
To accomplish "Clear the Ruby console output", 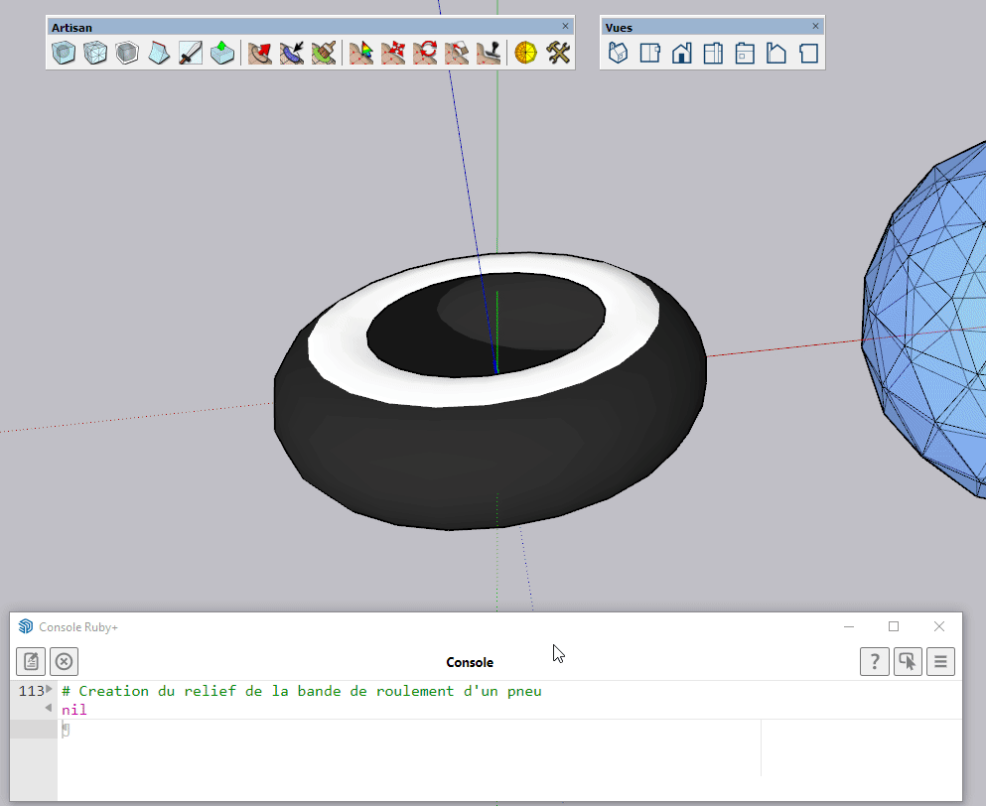I will point(65,661).
